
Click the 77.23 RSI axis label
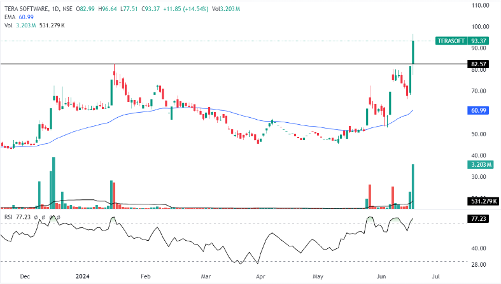(x=478, y=218)
